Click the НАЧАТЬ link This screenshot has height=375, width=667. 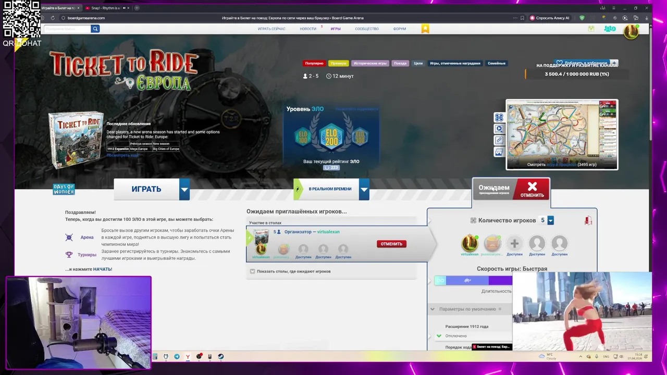click(x=103, y=269)
